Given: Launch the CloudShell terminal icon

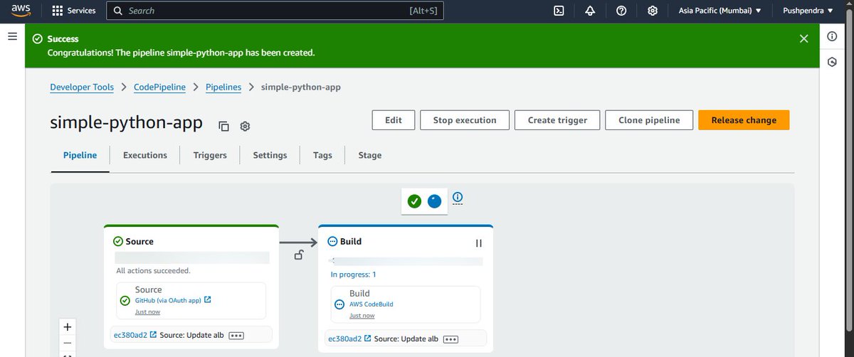Looking at the screenshot, I should click(559, 11).
